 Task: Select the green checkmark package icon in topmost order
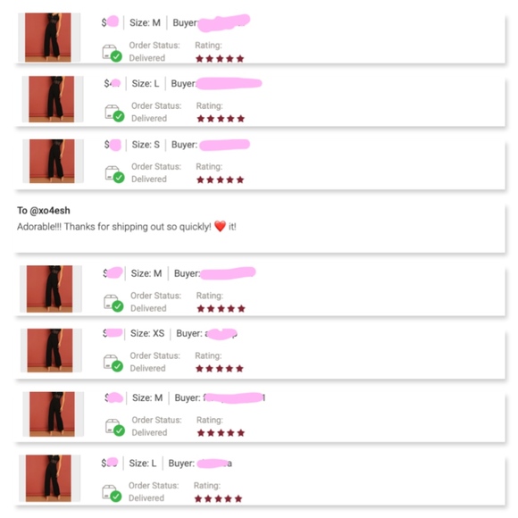coord(112,54)
